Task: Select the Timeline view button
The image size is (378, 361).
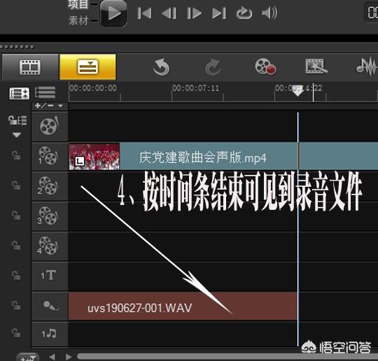Action: click(x=87, y=67)
